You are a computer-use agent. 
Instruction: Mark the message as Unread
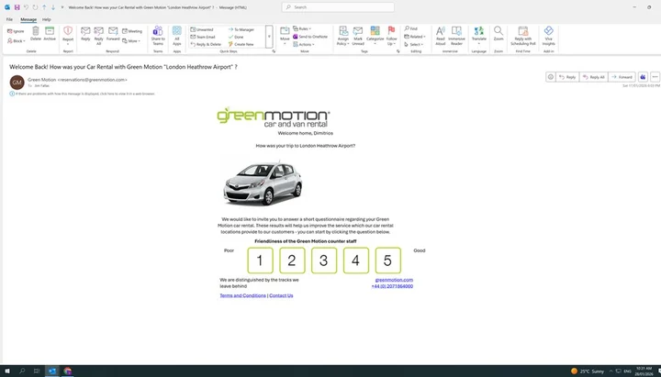(x=358, y=36)
